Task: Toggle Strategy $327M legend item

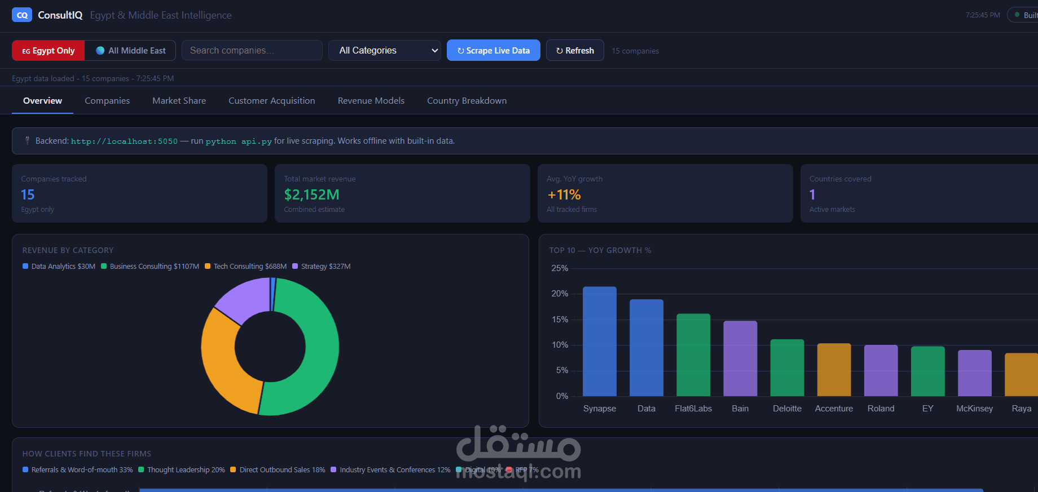Action: [322, 267]
